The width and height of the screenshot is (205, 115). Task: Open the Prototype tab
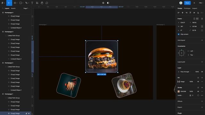click(x=187, y=8)
